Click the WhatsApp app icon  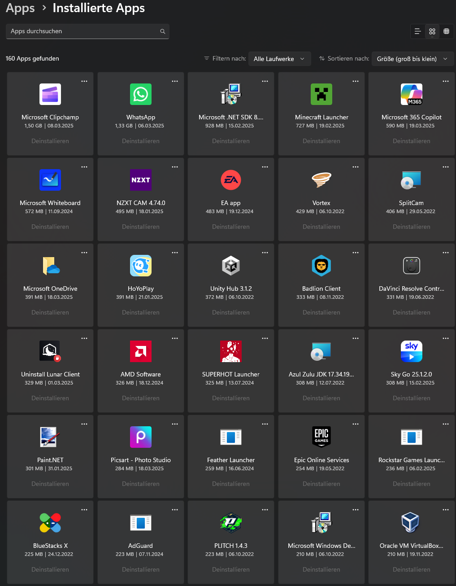(141, 94)
